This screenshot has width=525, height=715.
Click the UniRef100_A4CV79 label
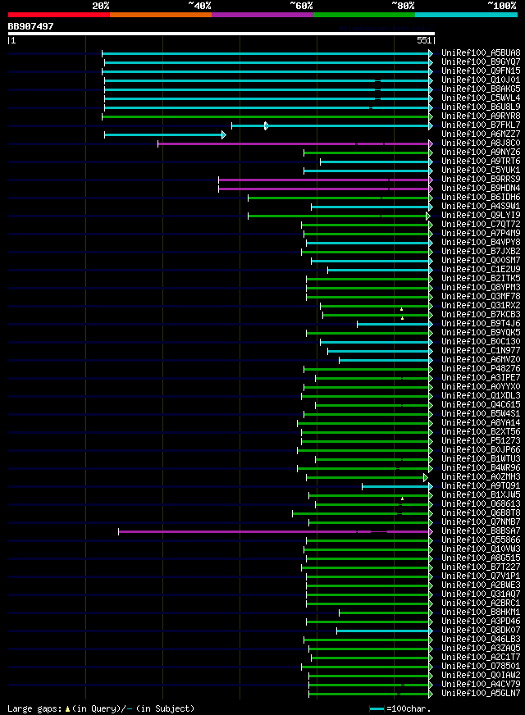(481, 685)
